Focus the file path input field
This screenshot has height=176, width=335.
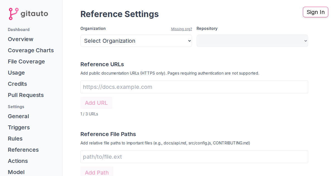(x=194, y=157)
